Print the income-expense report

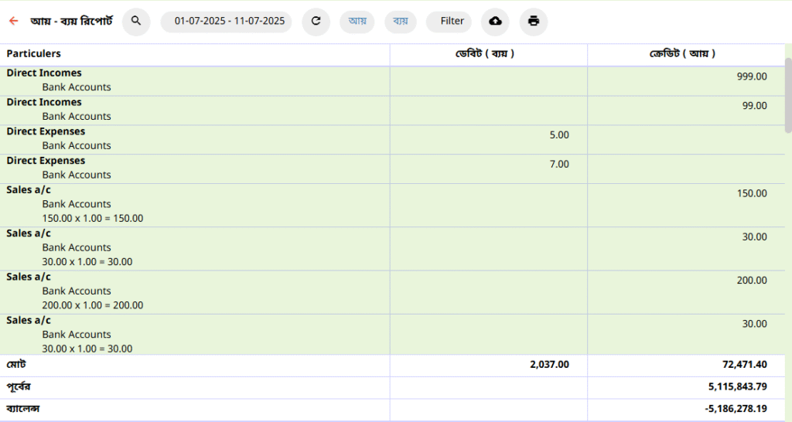point(534,21)
